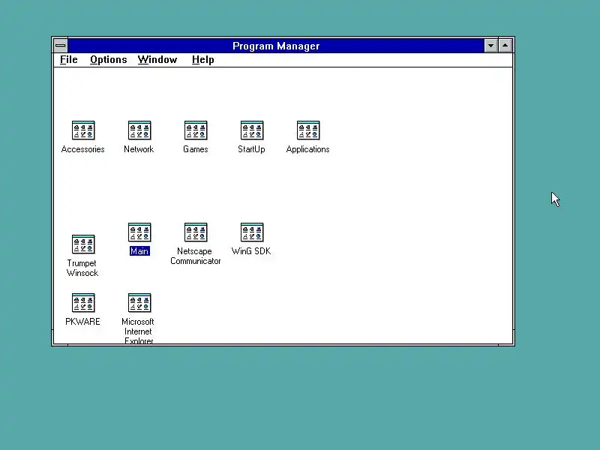Select the WinG SDK group icon
Screen dimensions: 600x450
point(252,232)
